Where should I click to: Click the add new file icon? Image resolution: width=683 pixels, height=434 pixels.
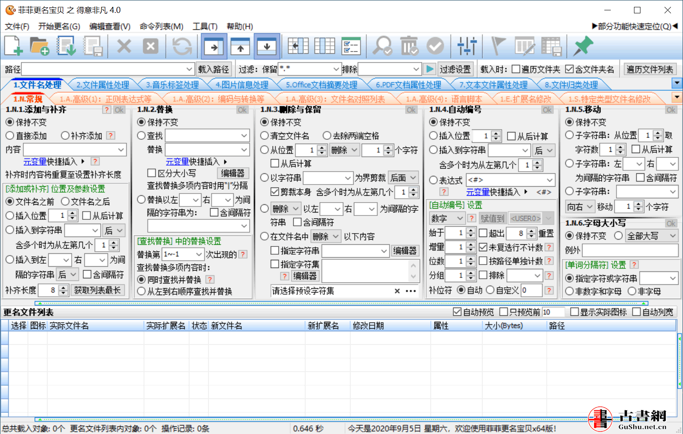[x=14, y=46]
